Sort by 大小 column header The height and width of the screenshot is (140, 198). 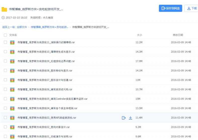pos(139,35)
